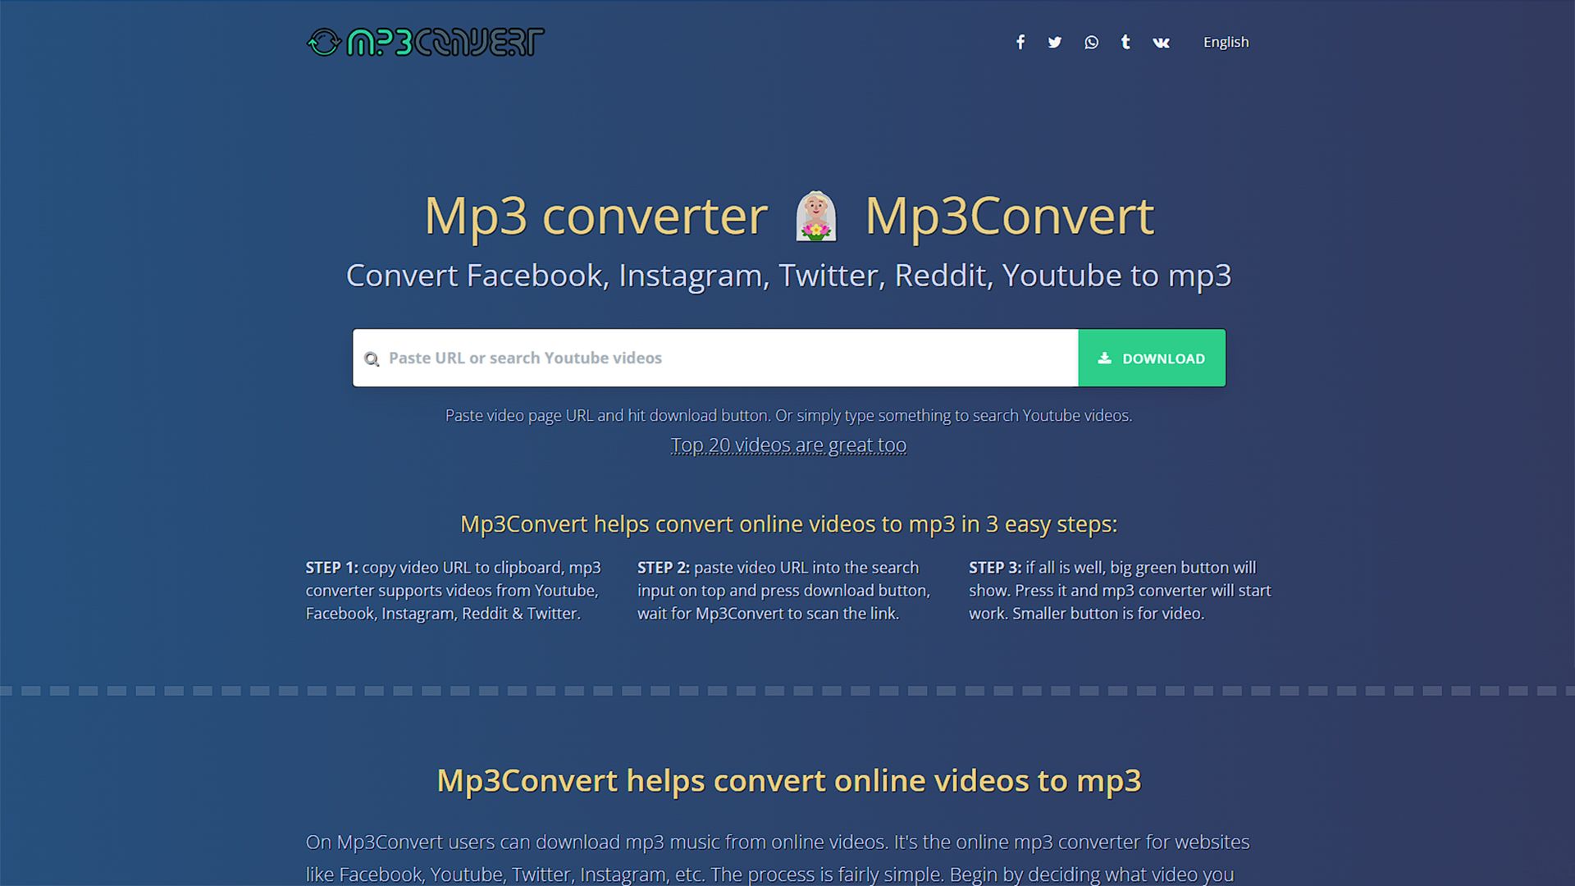Click the WhatsApp share icon

coord(1089,42)
